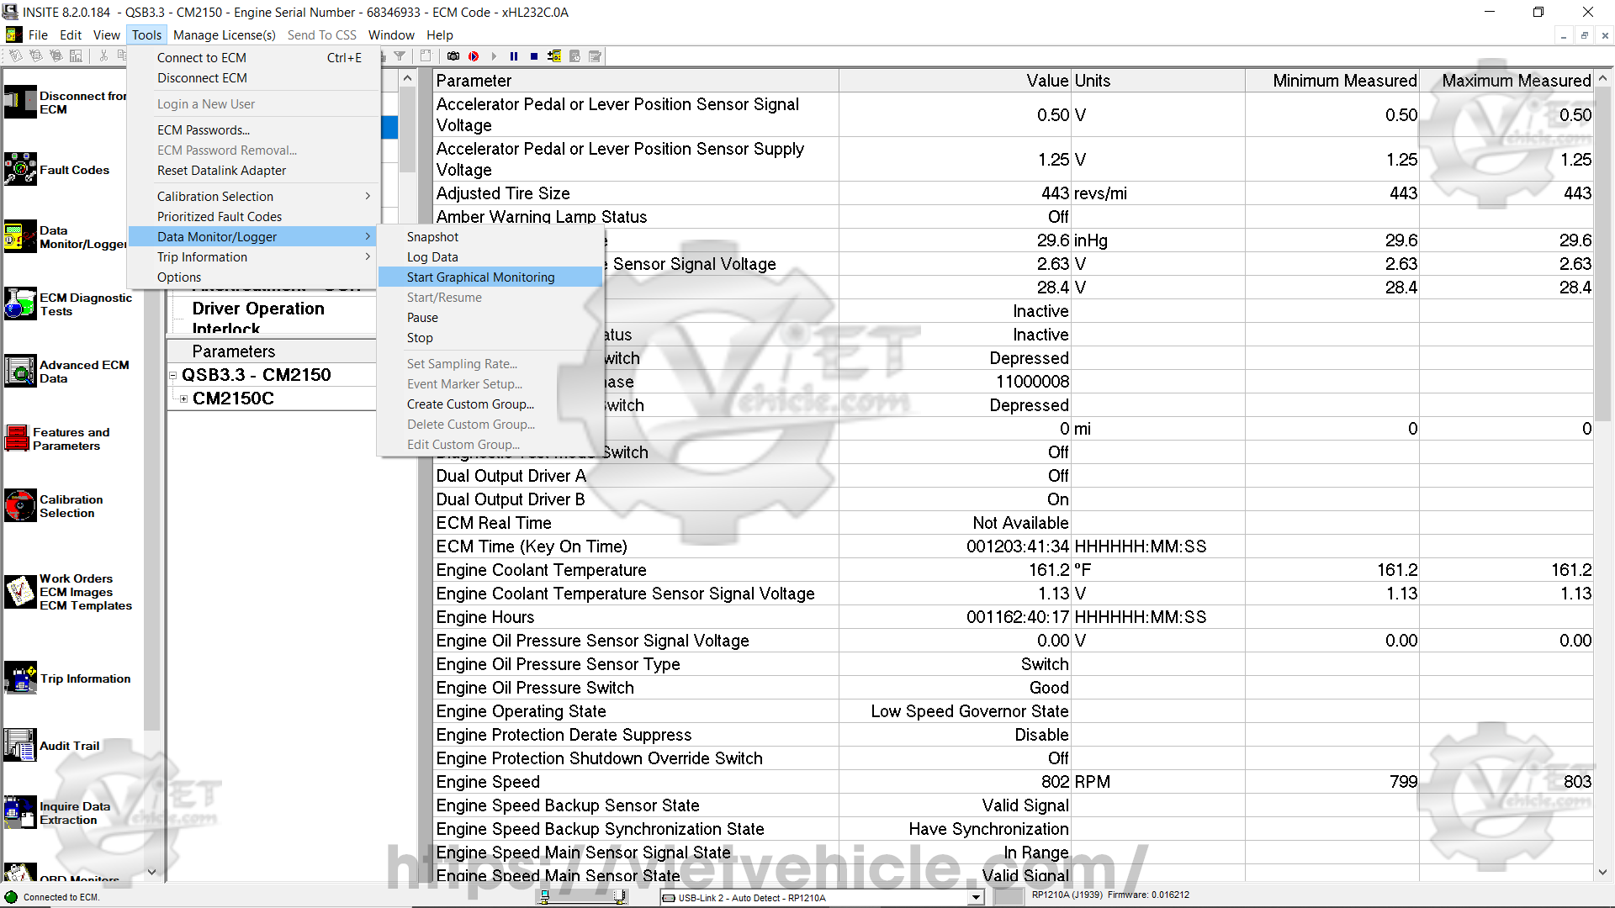Expand the CM2150C tree node
The width and height of the screenshot is (1615, 908).
(183, 399)
